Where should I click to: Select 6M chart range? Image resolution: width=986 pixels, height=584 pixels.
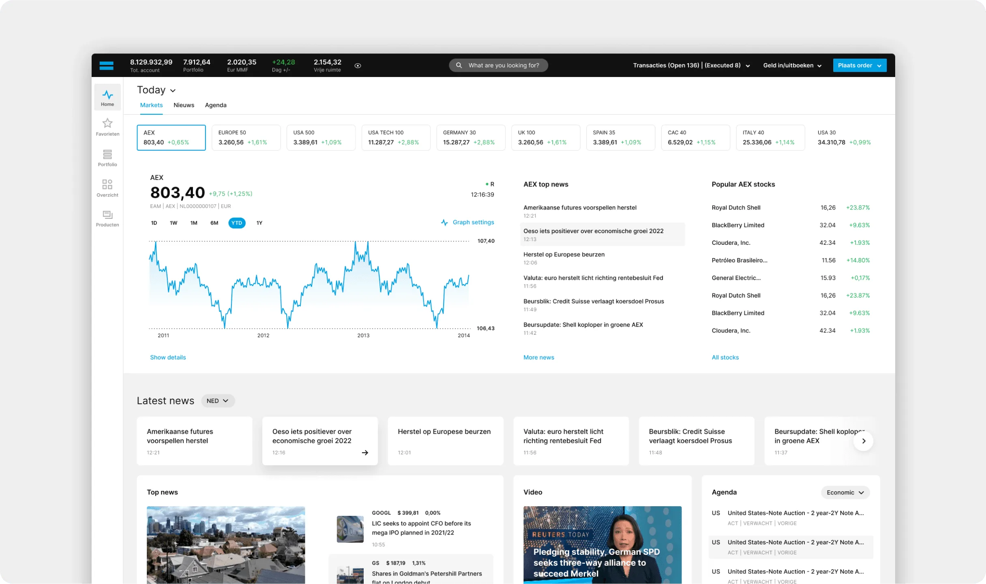[x=214, y=223]
